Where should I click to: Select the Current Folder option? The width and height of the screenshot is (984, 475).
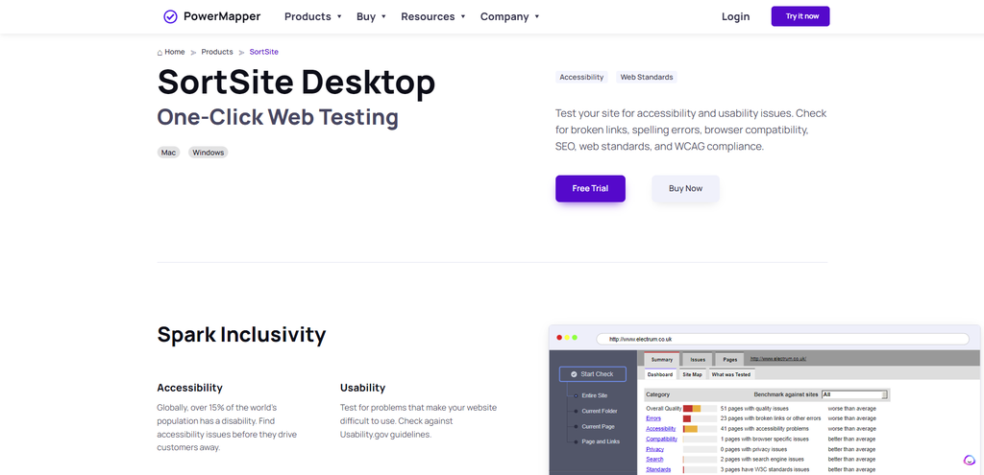pos(576,411)
